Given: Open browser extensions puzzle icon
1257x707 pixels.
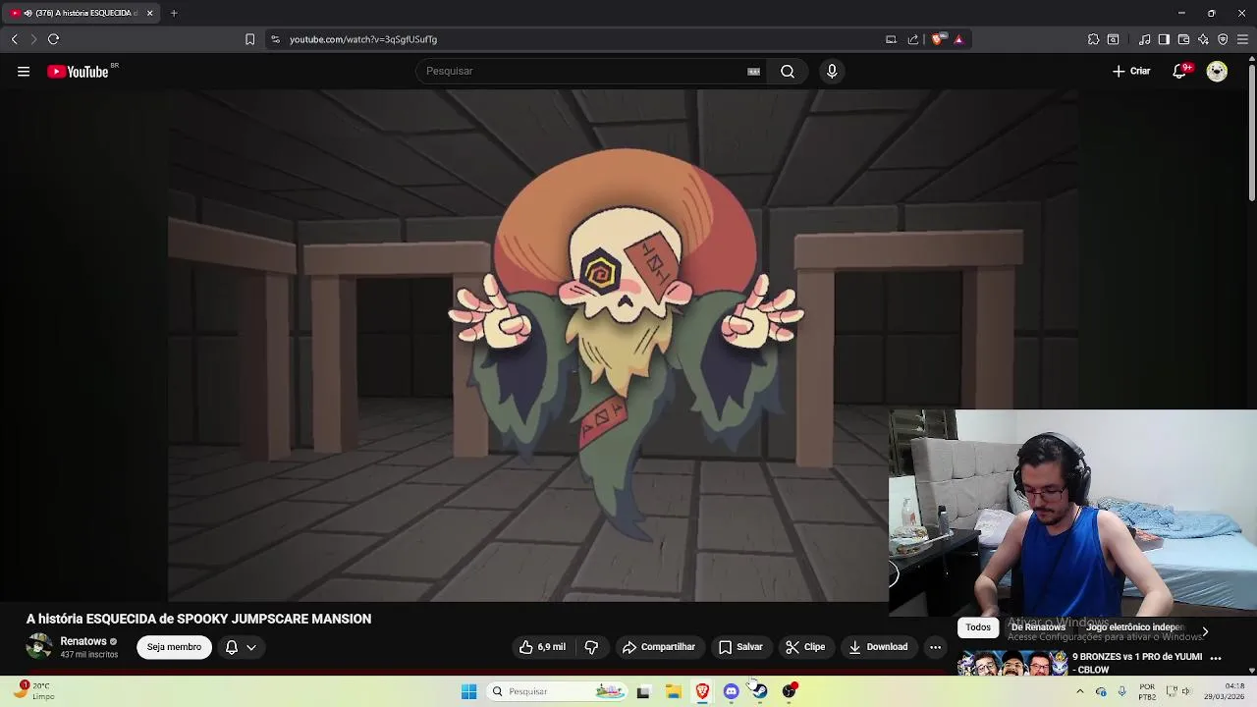Looking at the screenshot, I should click(x=1093, y=39).
